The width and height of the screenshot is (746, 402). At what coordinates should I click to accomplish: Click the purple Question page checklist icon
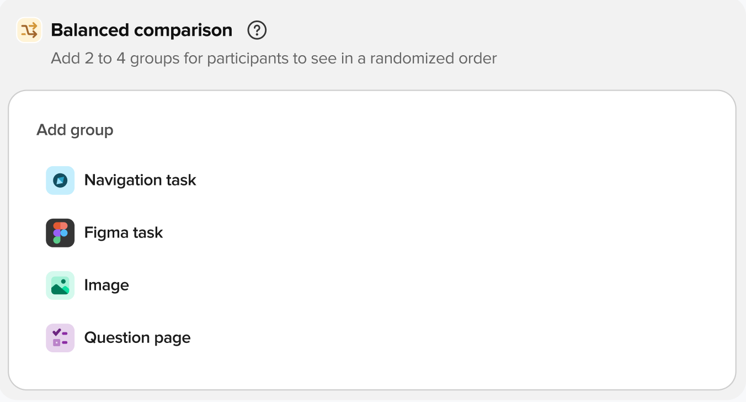pyautogui.click(x=60, y=338)
